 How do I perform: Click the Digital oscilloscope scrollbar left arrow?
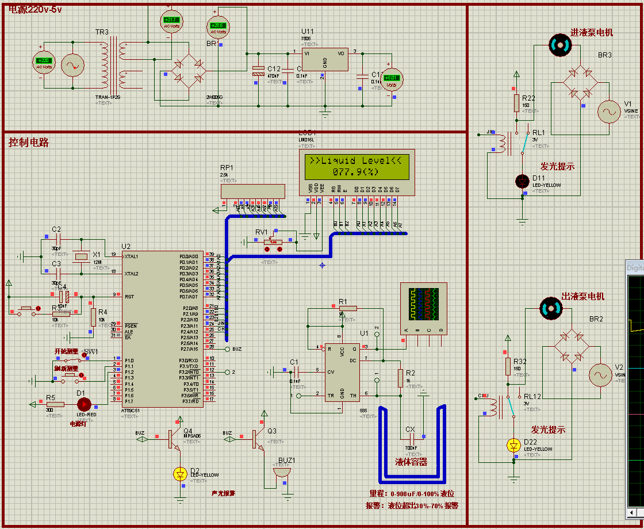(631, 513)
